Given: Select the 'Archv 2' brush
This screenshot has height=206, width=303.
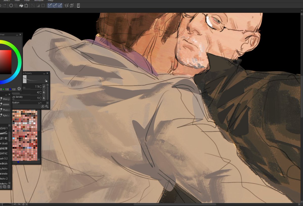Looking at the screenshot, I should click(4, 178).
